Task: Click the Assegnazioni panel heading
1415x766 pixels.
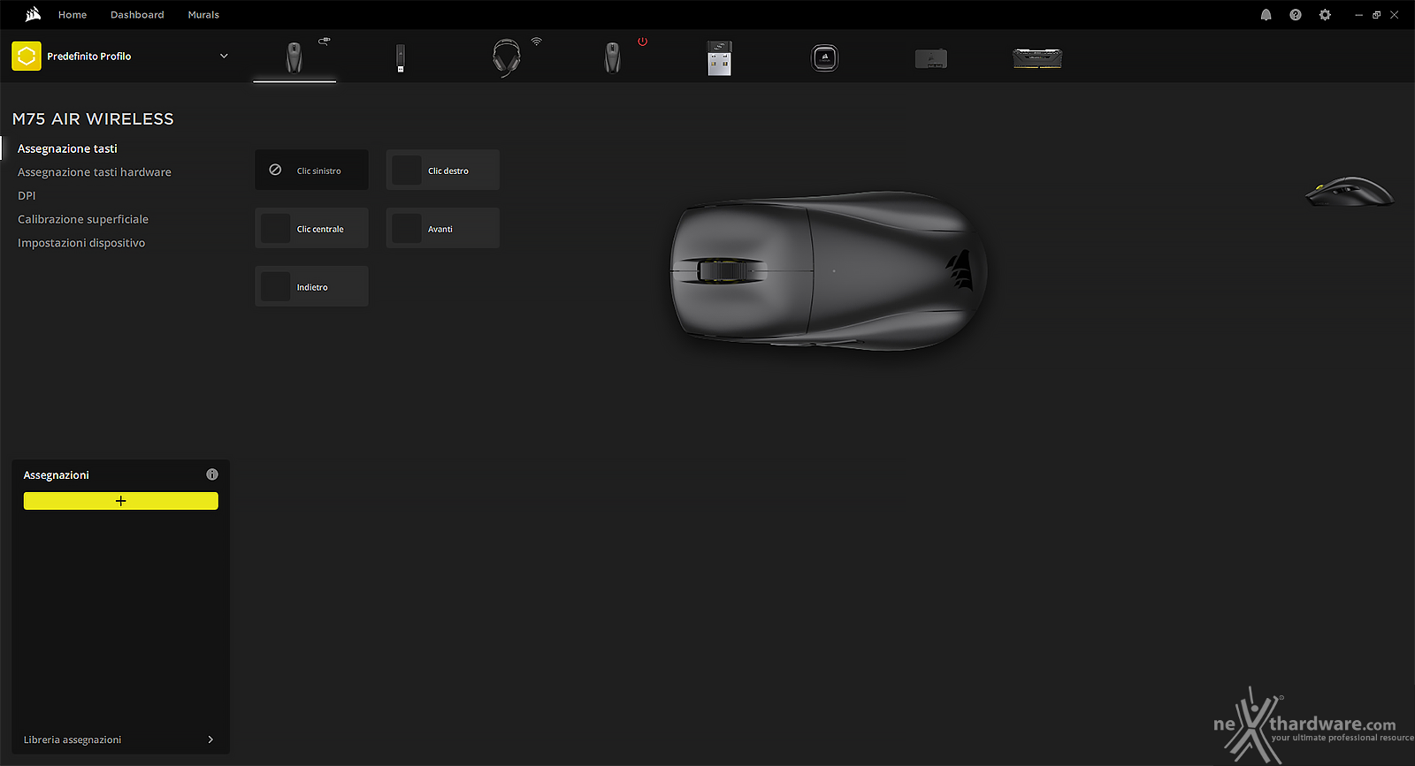Action: [57, 475]
